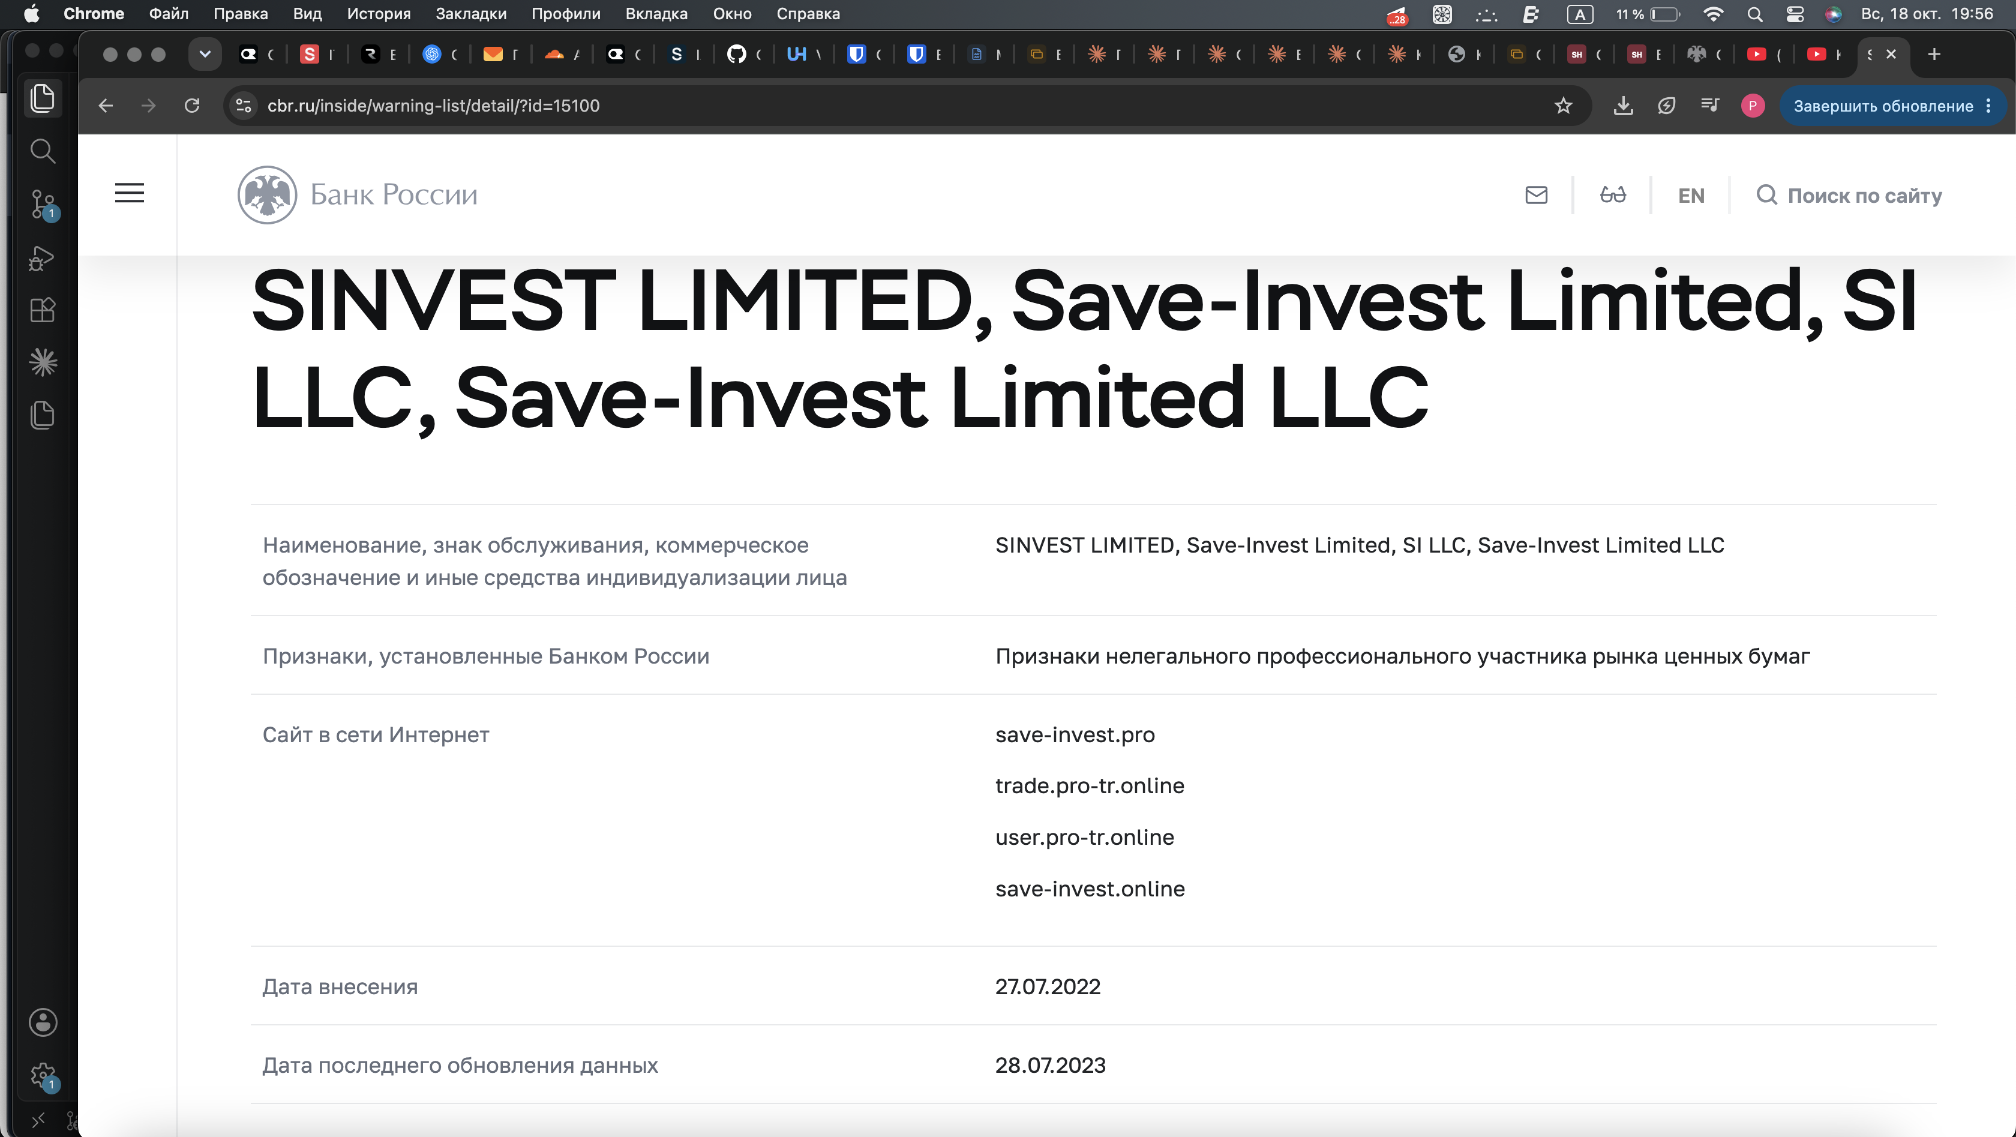Expand the tab search dropdown chevron
The image size is (2016, 1137).
(x=205, y=54)
